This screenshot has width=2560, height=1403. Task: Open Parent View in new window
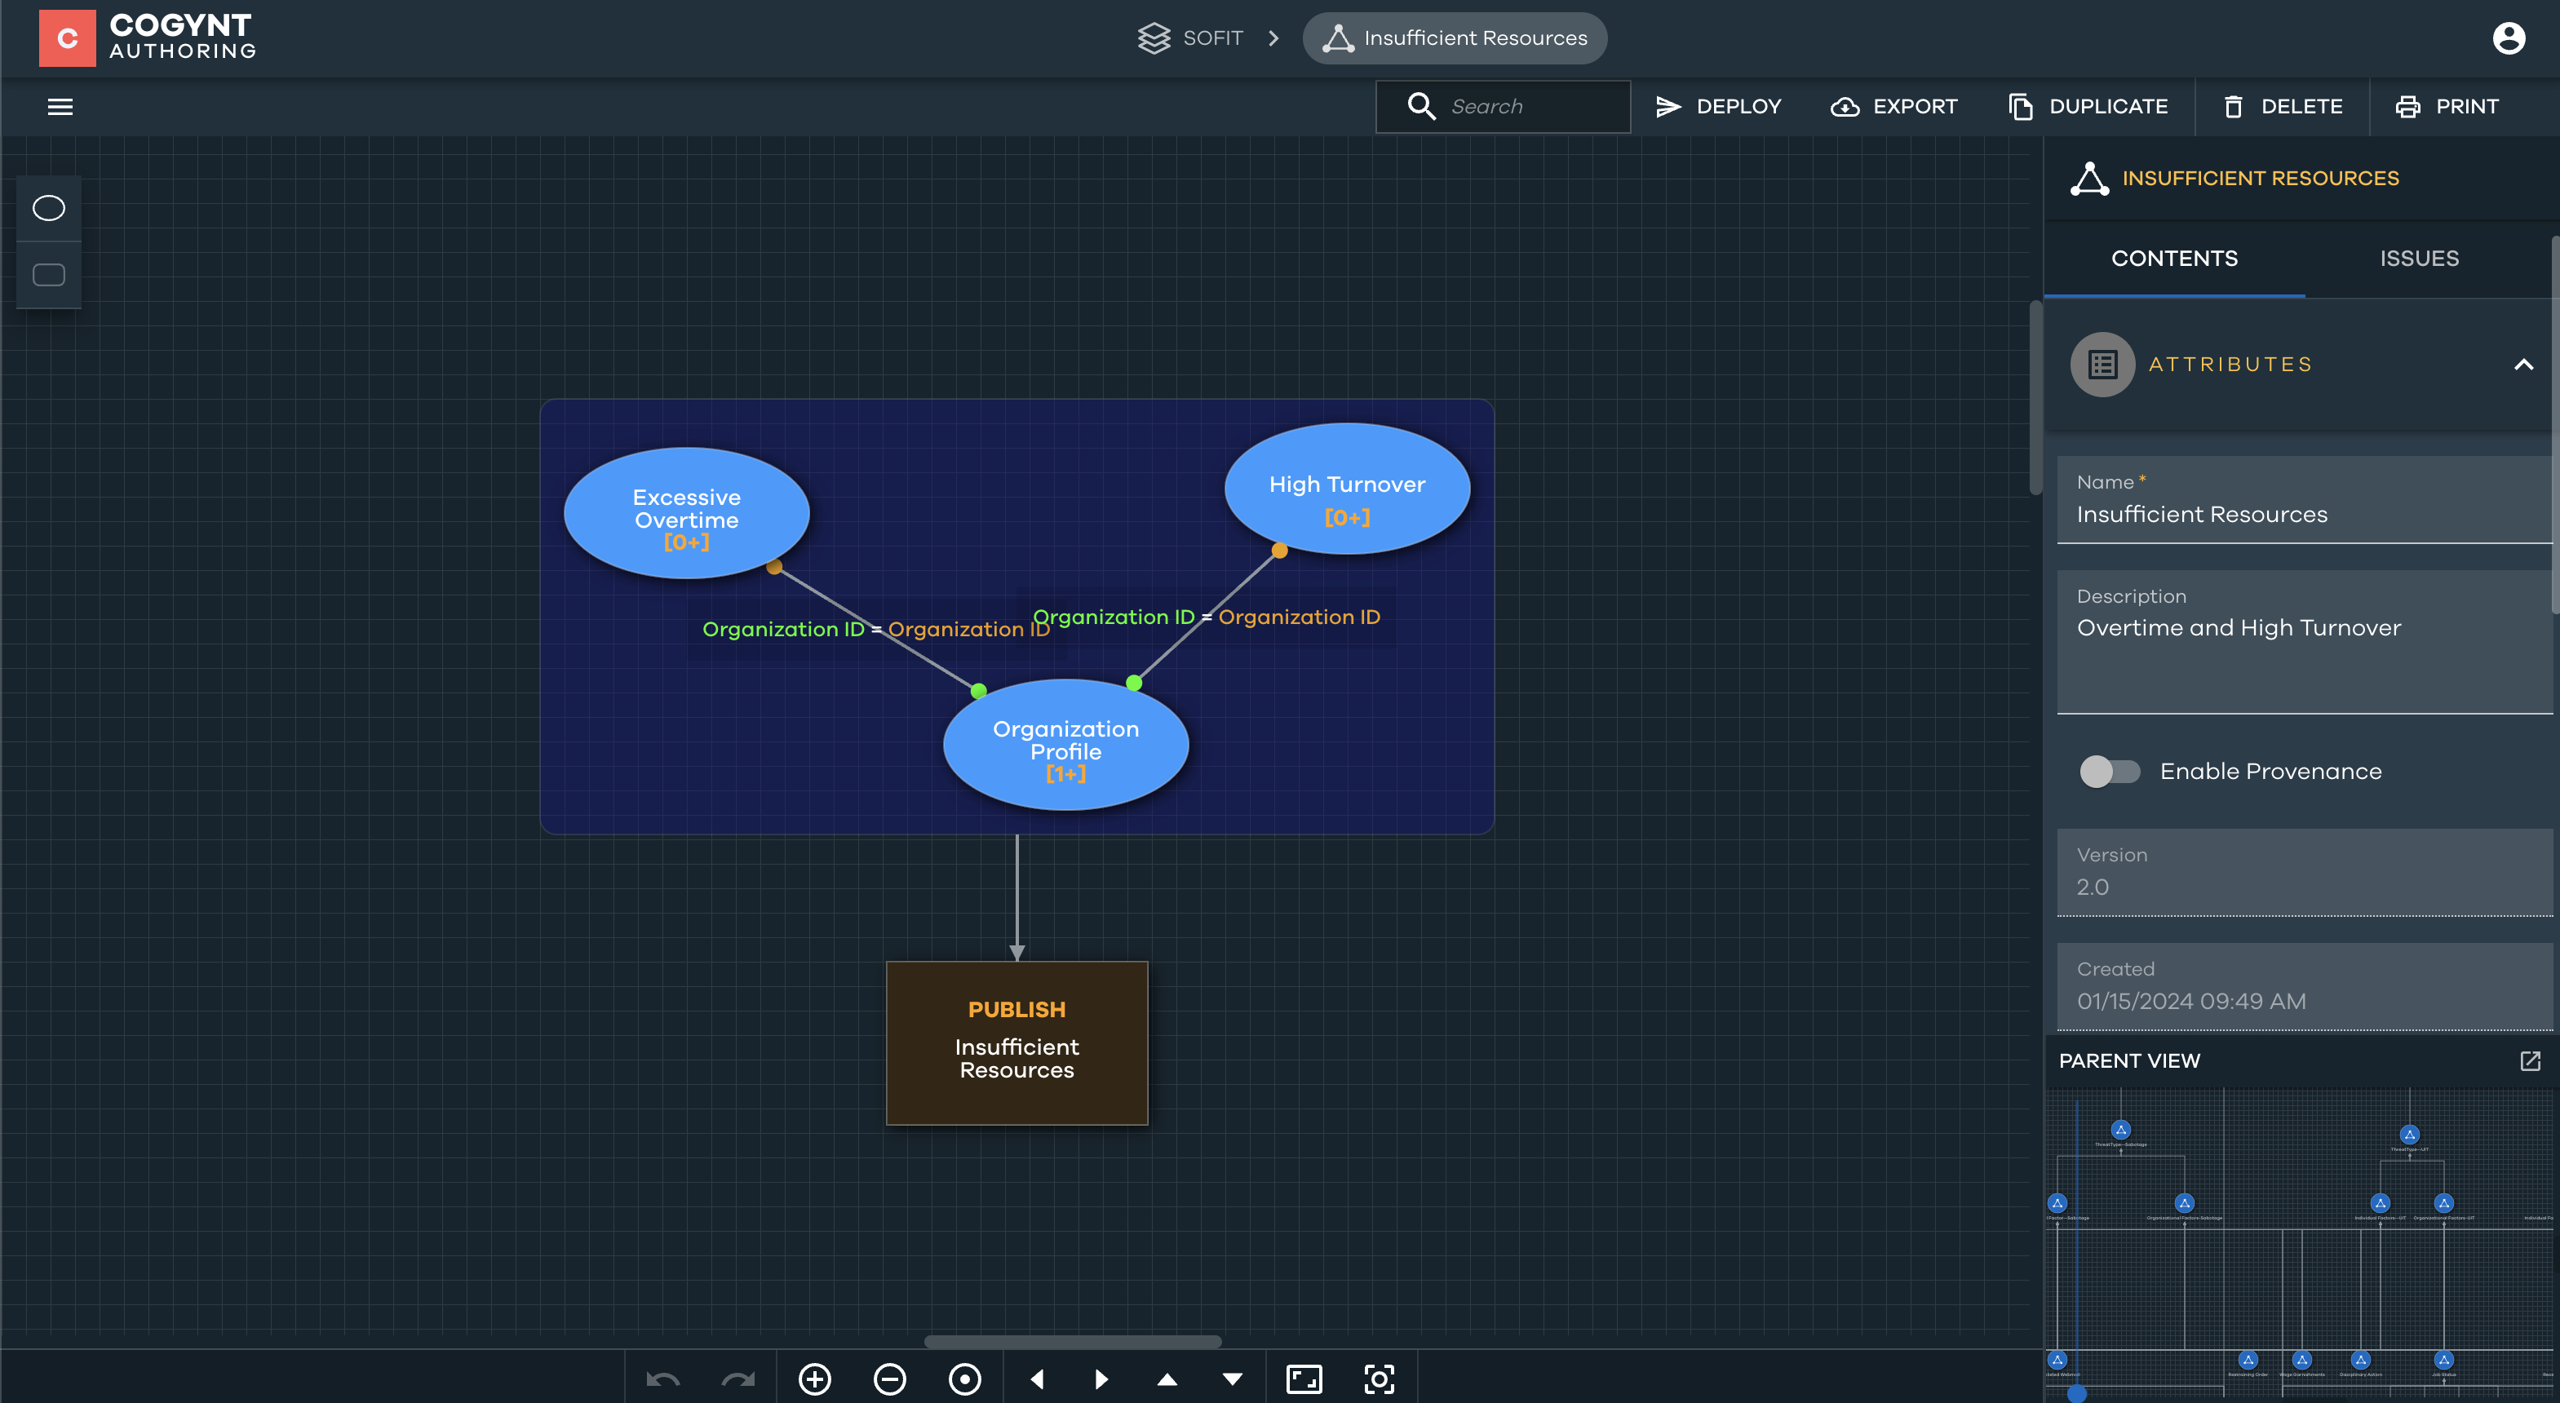(2530, 1060)
